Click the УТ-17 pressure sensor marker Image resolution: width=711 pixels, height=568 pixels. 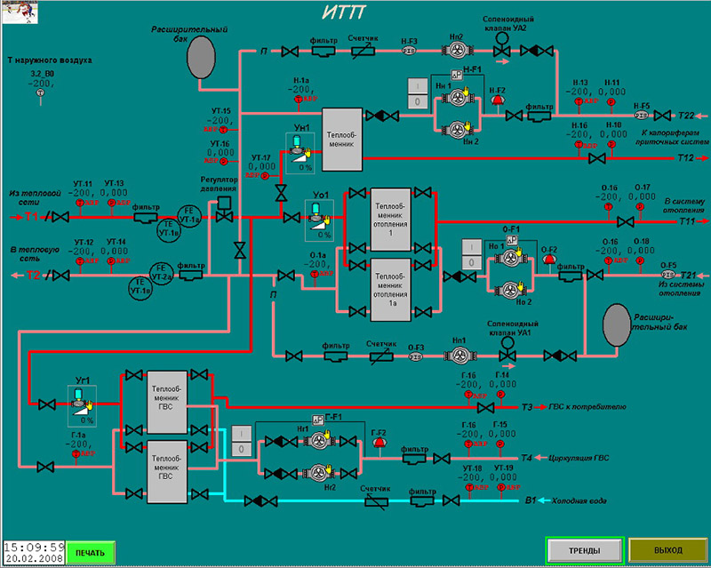point(265,176)
